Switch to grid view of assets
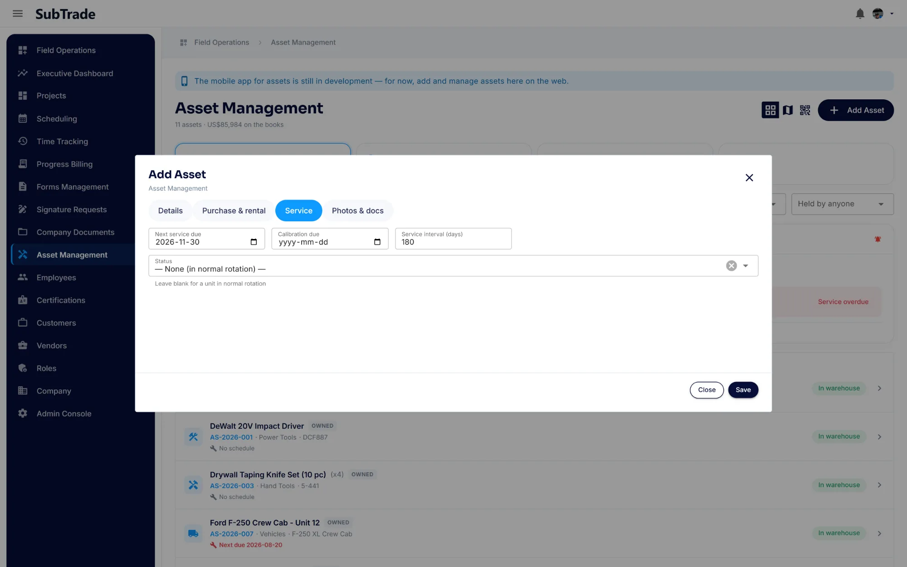The height and width of the screenshot is (567, 907). click(770, 110)
